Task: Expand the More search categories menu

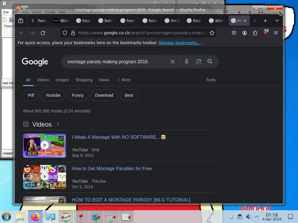Action: 124,80
